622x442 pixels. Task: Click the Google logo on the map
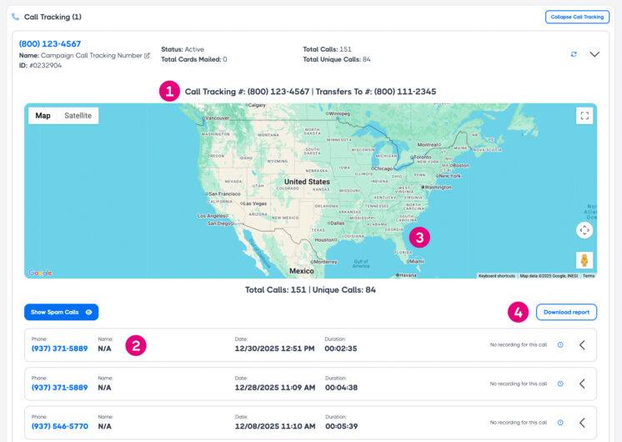(40, 273)
